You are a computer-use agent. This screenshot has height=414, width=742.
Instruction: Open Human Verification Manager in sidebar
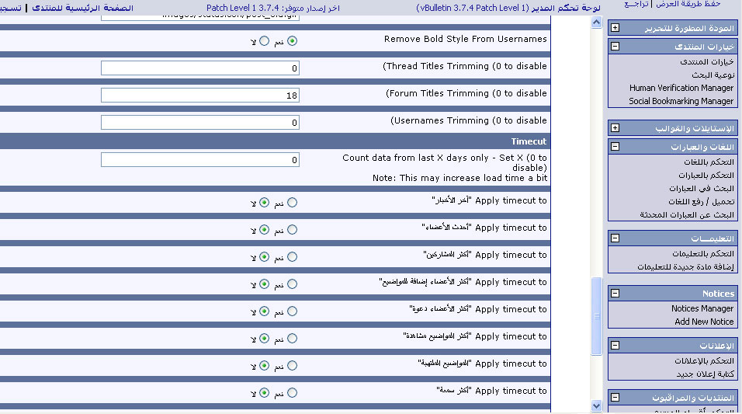point(681,88)
